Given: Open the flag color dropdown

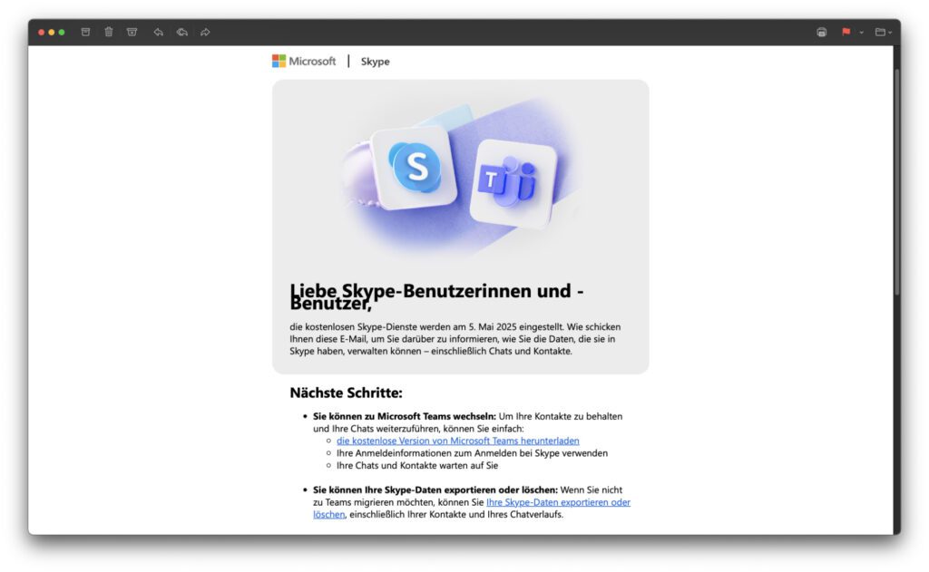Looking at the screenshot, I should click(x=861, y=32).
